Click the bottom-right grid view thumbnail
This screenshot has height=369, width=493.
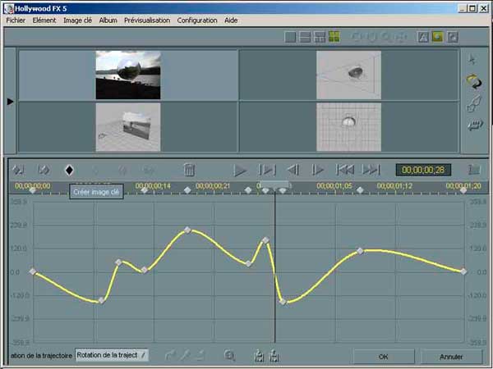[348, 127]
